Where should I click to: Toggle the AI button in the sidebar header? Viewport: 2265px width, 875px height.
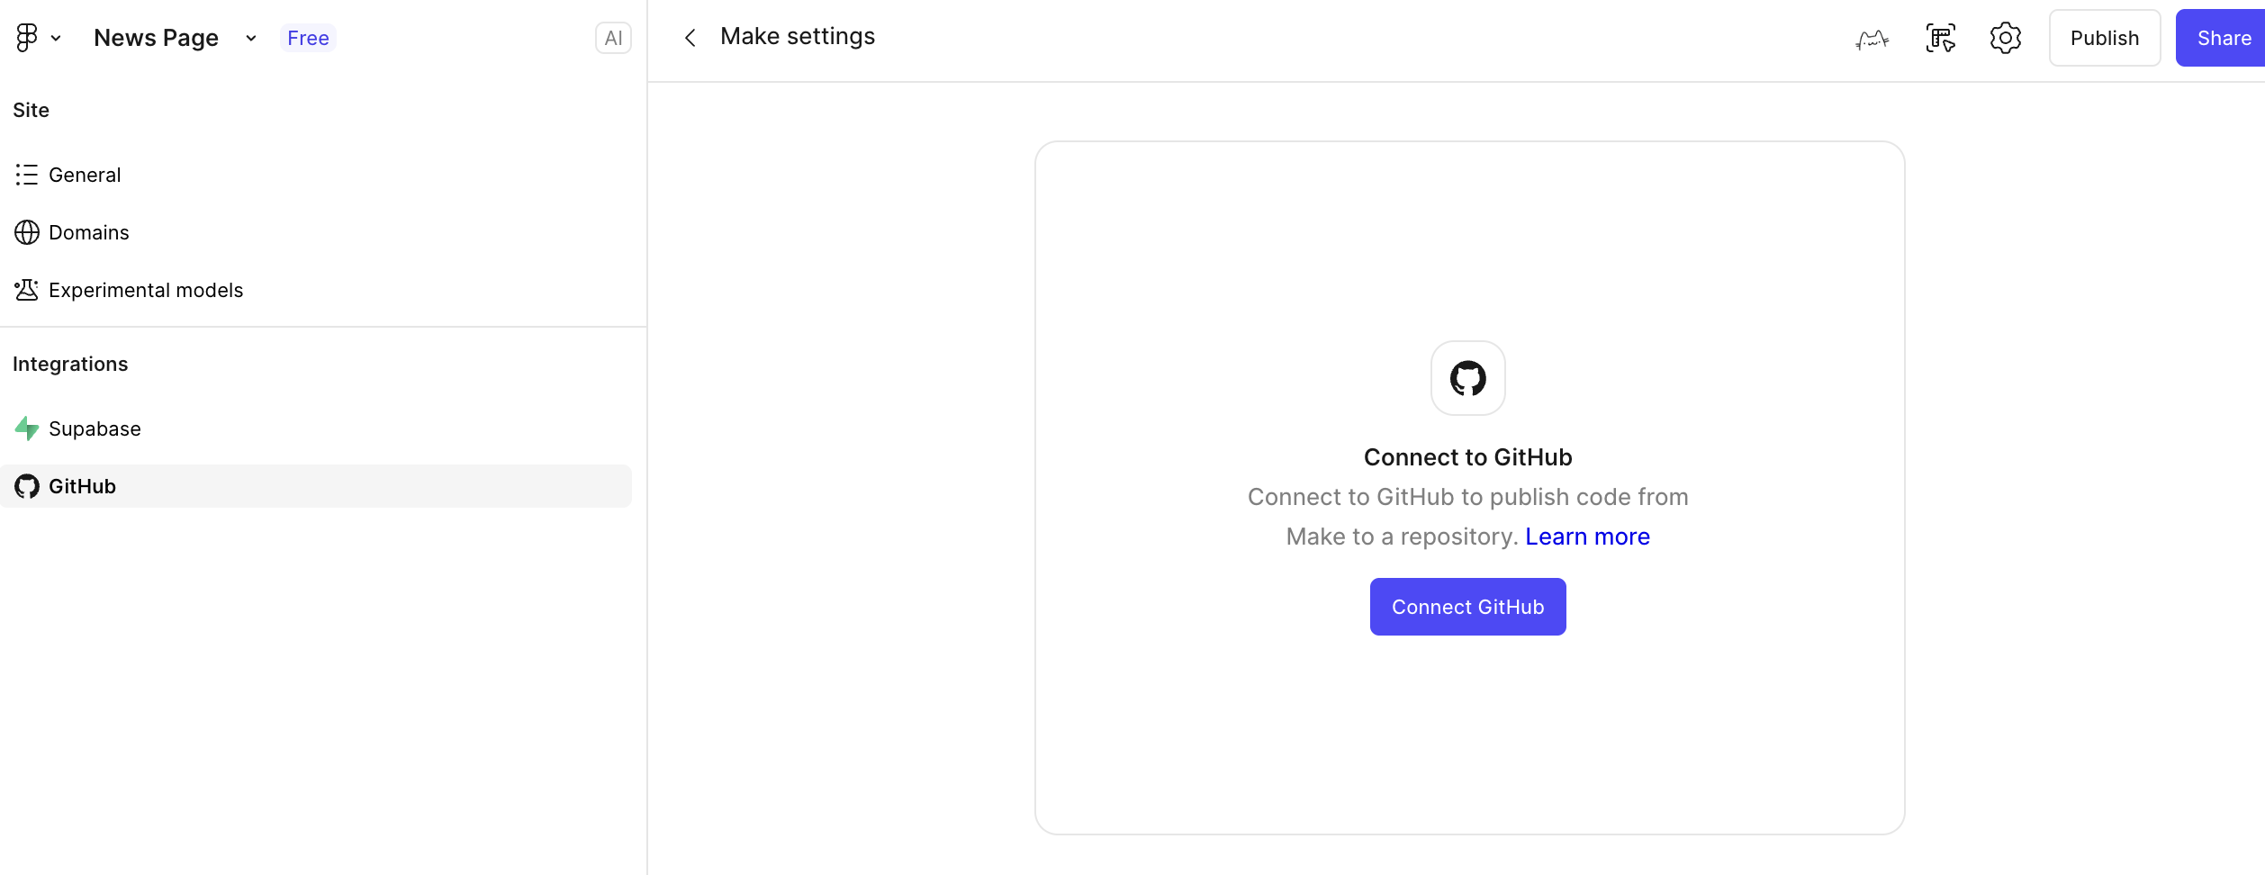(613, 38)
